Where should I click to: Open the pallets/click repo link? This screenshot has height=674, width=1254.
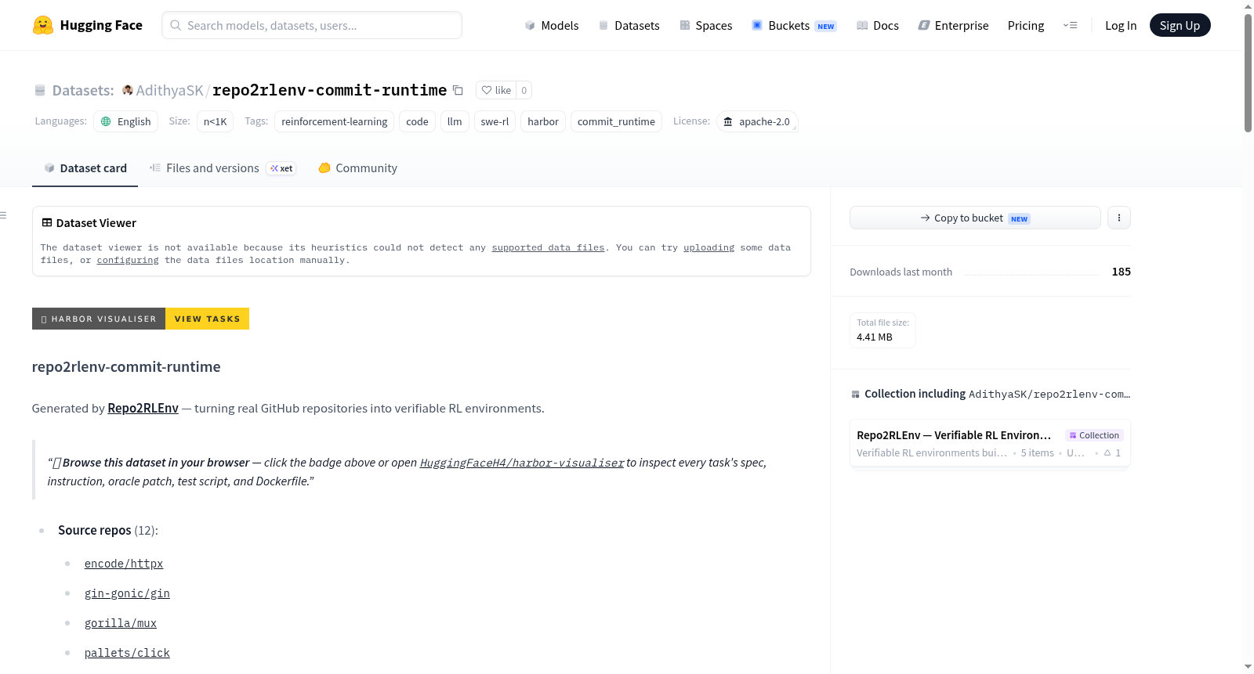pyautogui.click(x=127, y=653)
